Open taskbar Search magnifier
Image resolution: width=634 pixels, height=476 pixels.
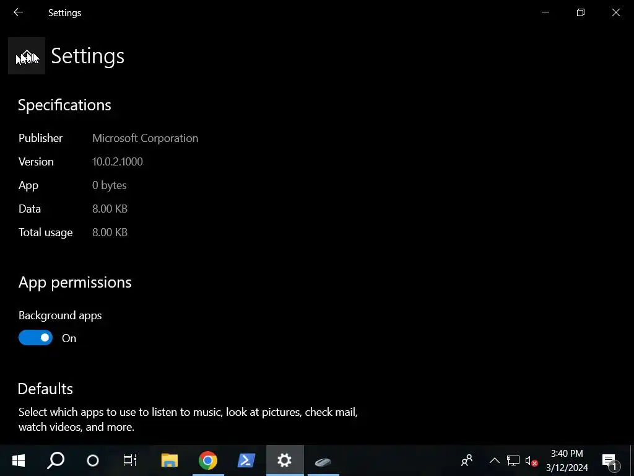pyautogui.click(x=55, y=461)
